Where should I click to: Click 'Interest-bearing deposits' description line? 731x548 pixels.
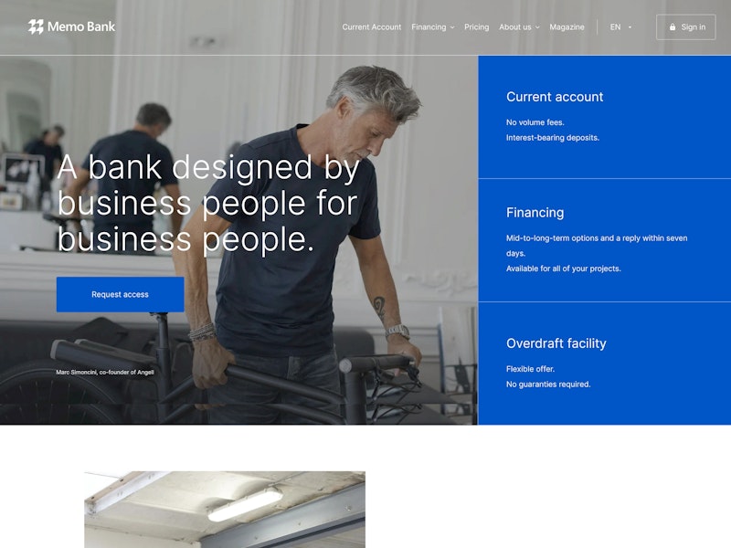coord(553,138)
